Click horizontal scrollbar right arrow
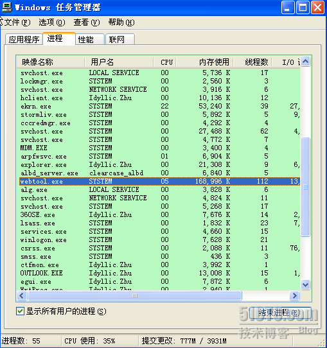 (294, 295)
